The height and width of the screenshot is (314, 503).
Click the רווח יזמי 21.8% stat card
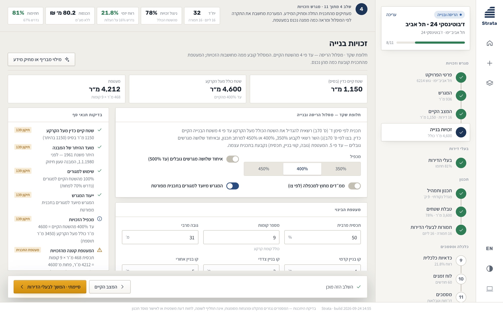117,16
